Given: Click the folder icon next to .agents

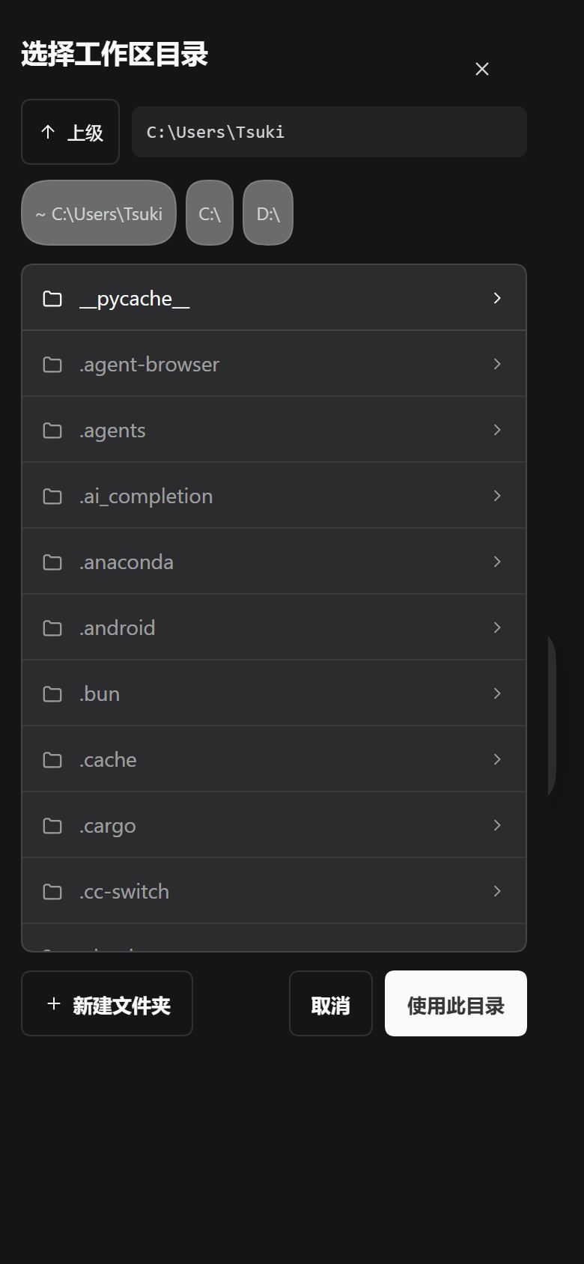Looking at the screenshot, I should 52,431.
